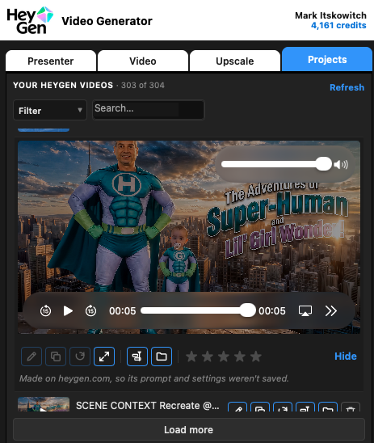Click the 303 of 304 count text

coord(143,86)
